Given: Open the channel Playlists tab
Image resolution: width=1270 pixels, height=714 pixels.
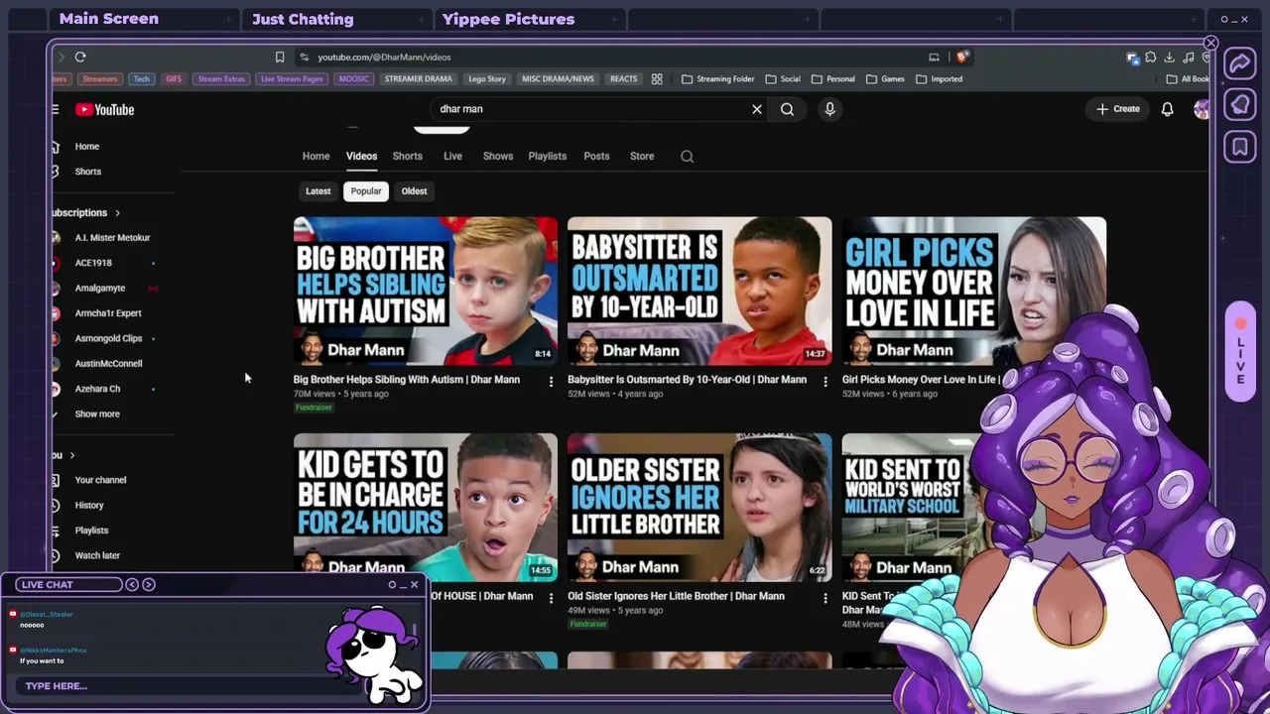Looking at the screenshot, I should [547, 157].
